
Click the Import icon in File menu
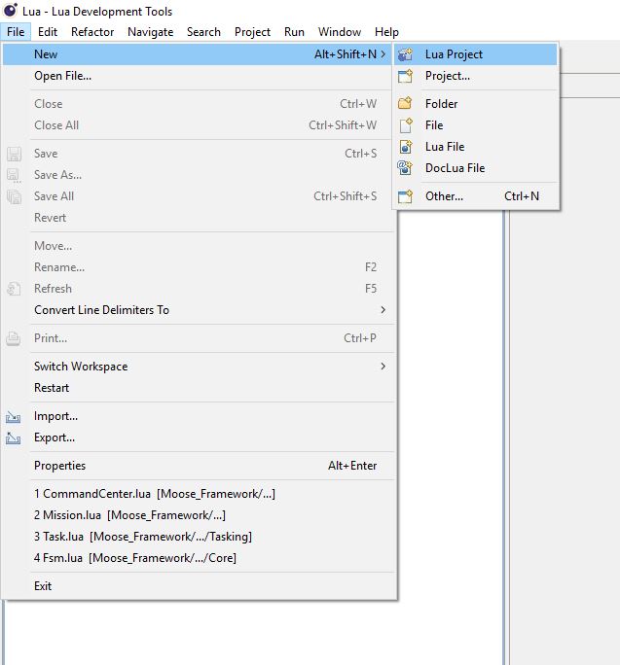[x=14, y=416]
